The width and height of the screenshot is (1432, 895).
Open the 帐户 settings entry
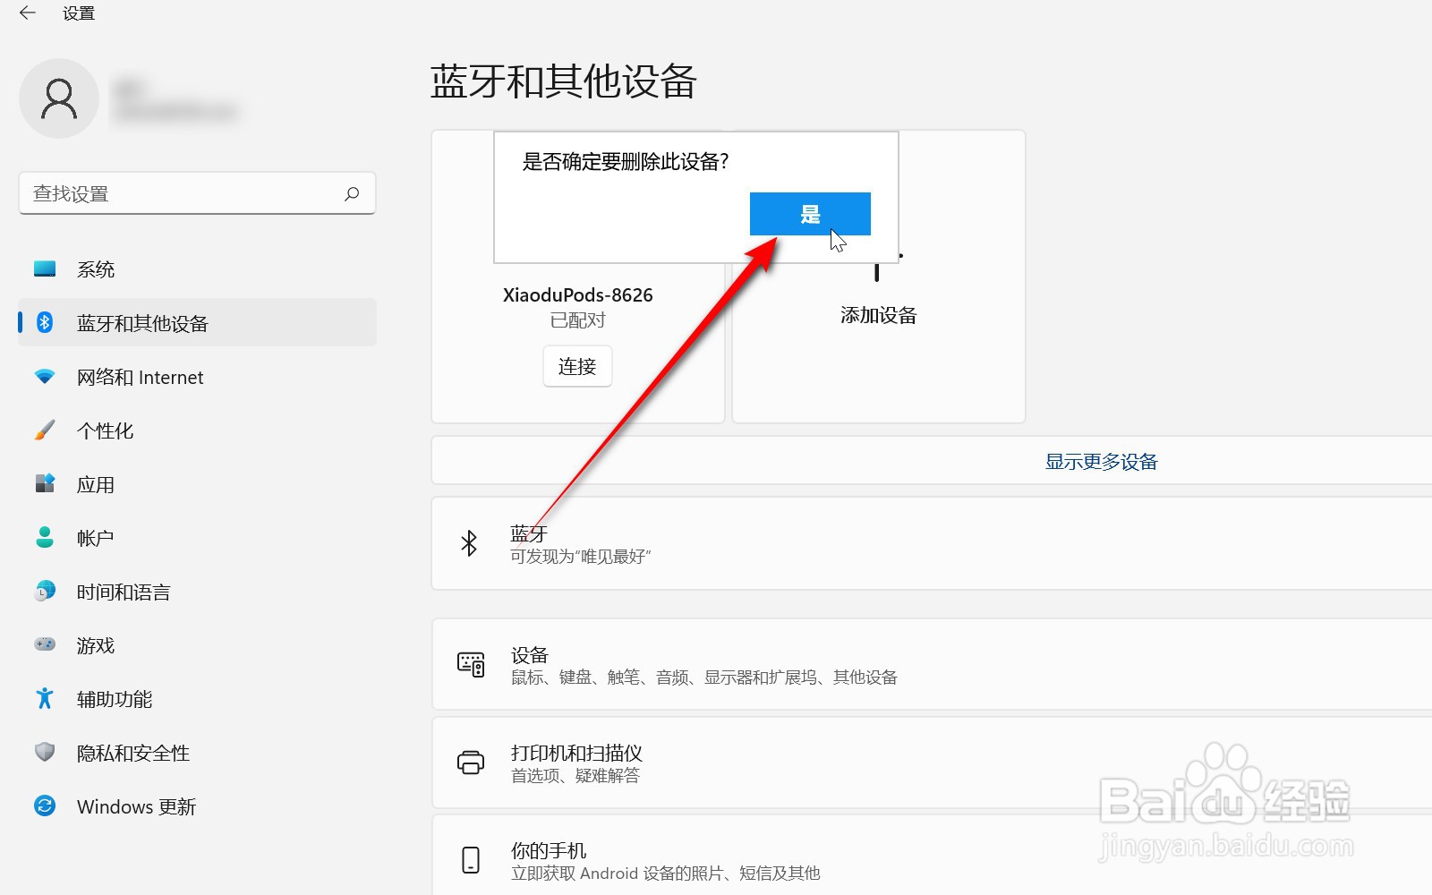pos(93,538)
